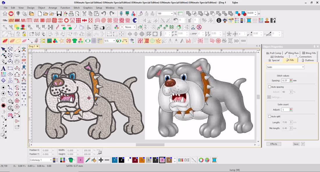Screen dimensions: 320x172
Task: Toggle the lock proportions icon beside Width/Height
Action: coord(99,152)
